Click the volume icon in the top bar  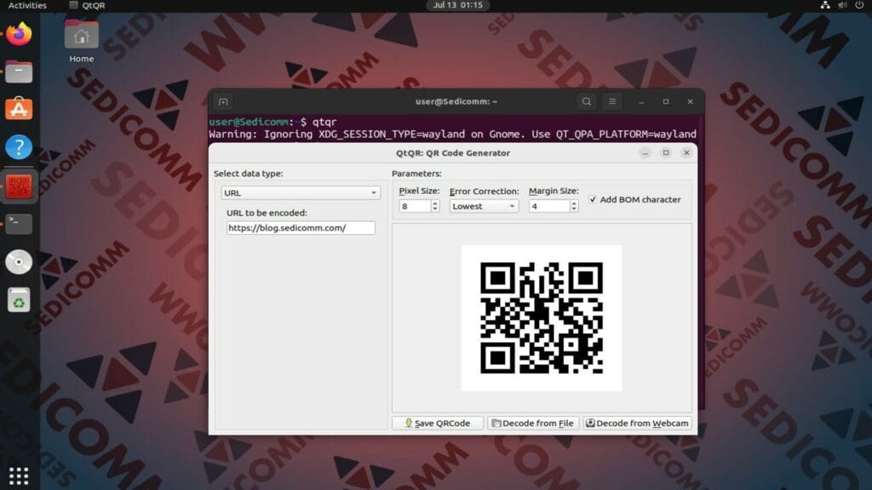(842, 5)
